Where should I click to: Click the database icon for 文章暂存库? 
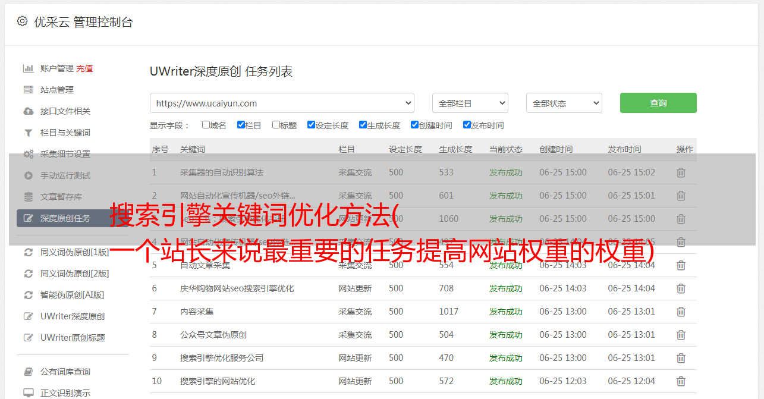(28, 197)
